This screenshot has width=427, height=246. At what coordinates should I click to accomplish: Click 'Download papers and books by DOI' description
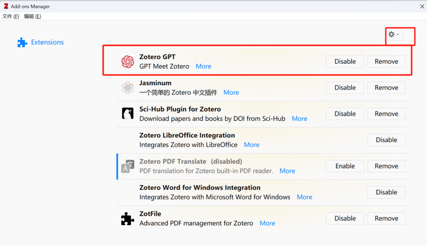coord(212,118)
